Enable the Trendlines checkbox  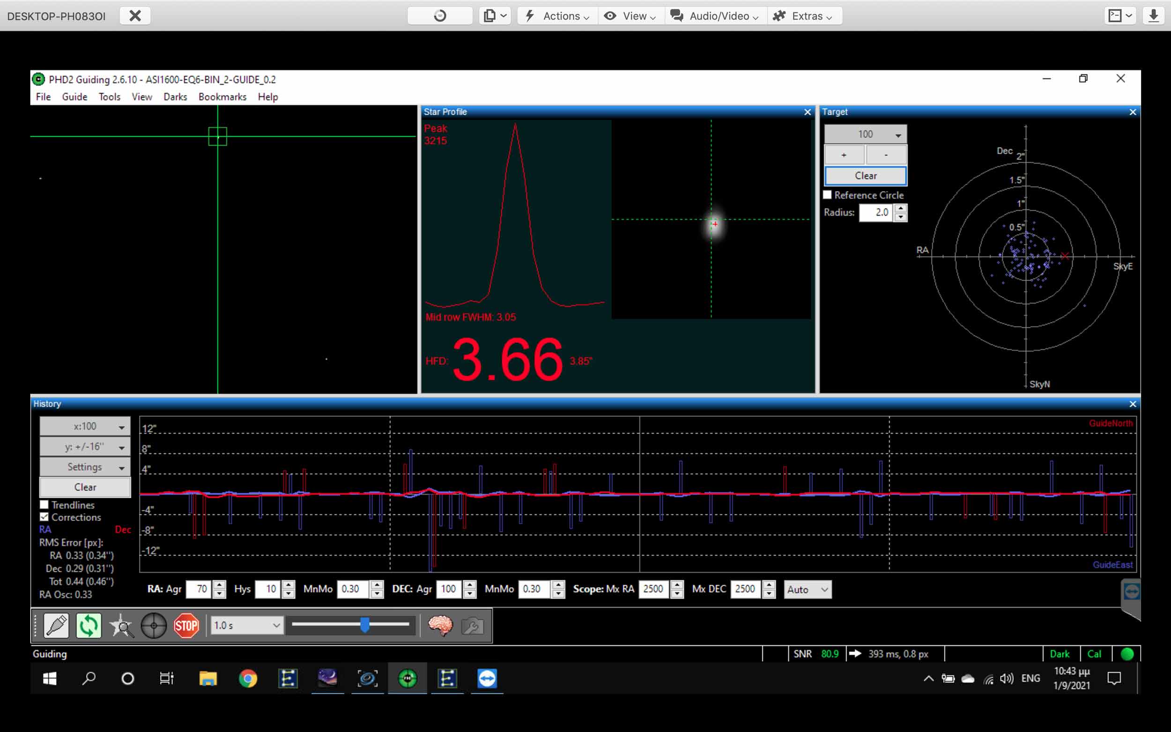44,504
